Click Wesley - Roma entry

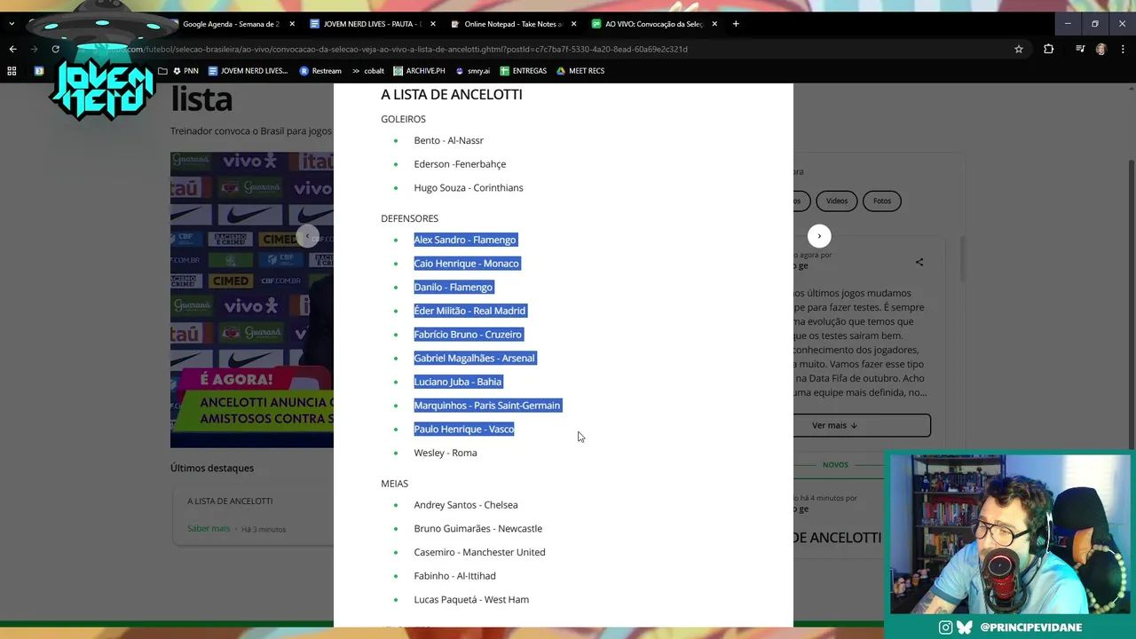[x=446, y=453]
